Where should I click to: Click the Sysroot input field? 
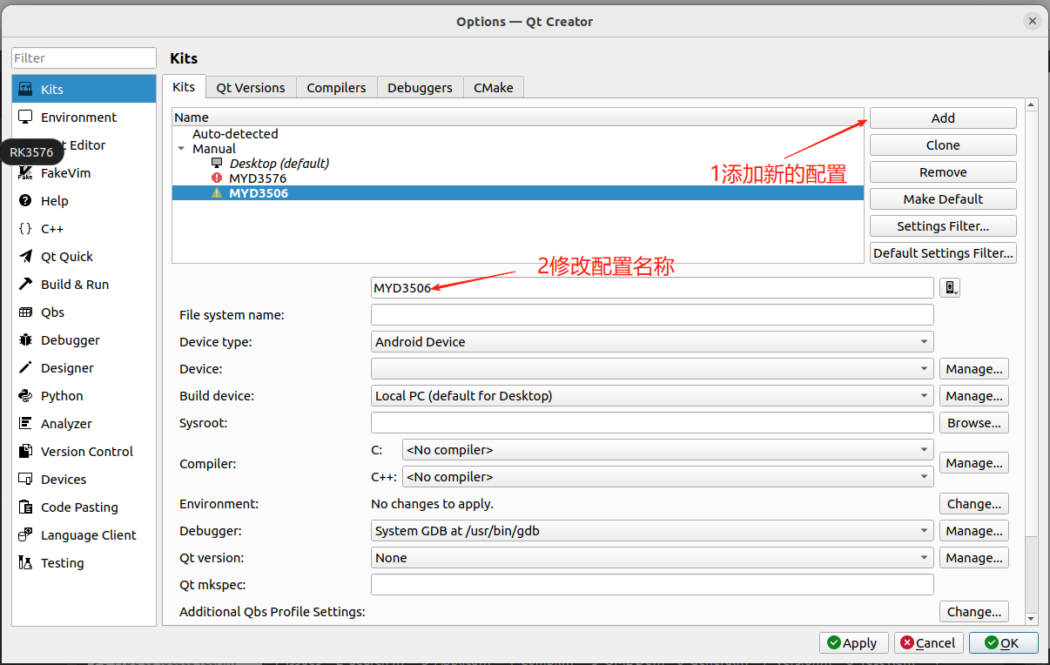click(652, 423)
